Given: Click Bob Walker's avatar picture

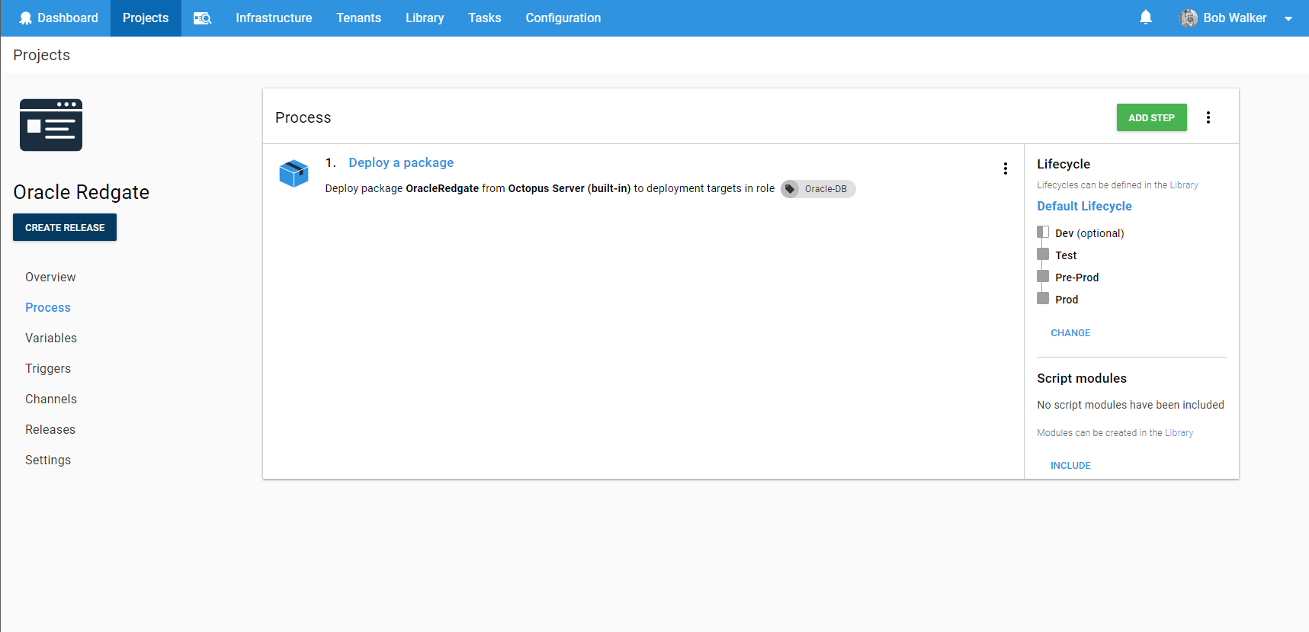Looking at the screenshot, I should pos(1188,18).
